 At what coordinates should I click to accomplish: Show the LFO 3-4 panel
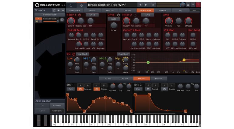pos(125,78)
